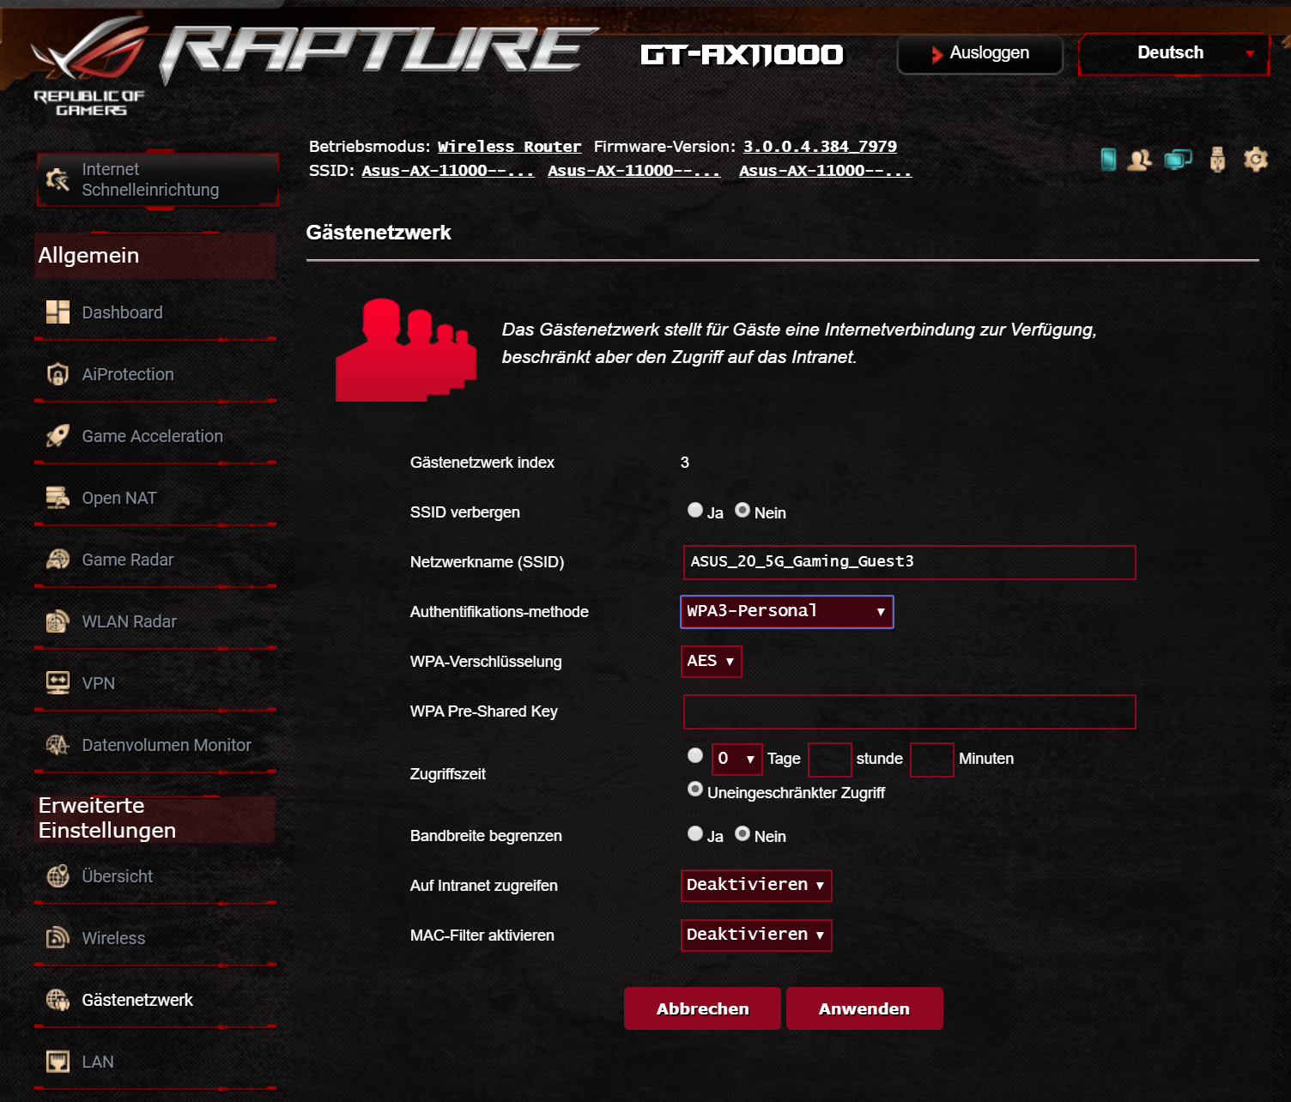Open the Deutsch language dropdown

point(1173,54)
